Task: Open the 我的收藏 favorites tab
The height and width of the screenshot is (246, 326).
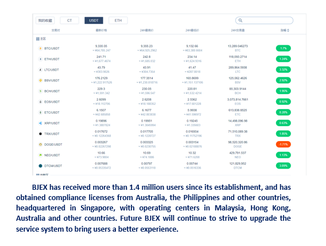Action: click(45, 21)
